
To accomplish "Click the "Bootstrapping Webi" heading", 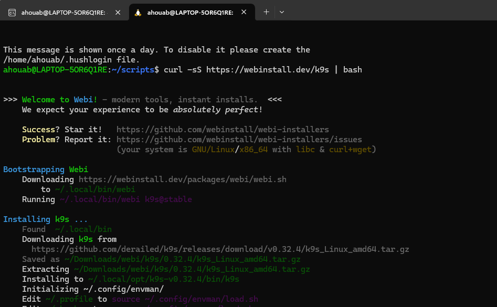I will pos(46,170).
